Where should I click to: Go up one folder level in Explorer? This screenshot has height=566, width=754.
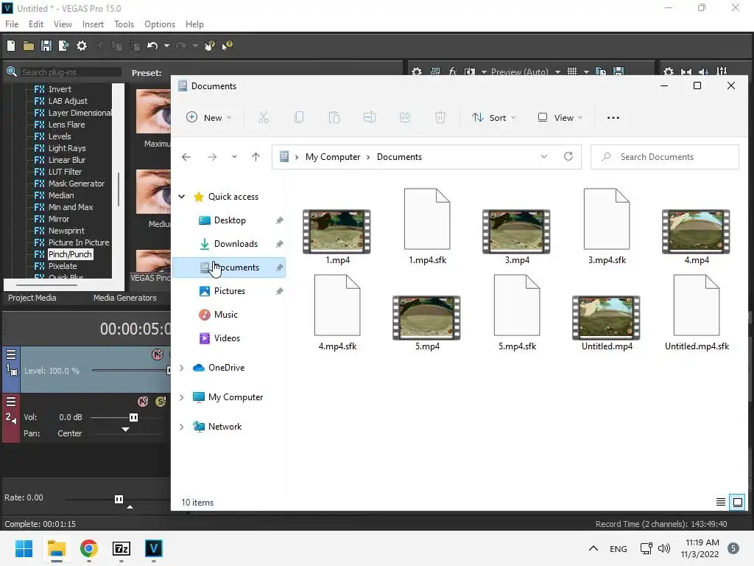click(256, 157)
